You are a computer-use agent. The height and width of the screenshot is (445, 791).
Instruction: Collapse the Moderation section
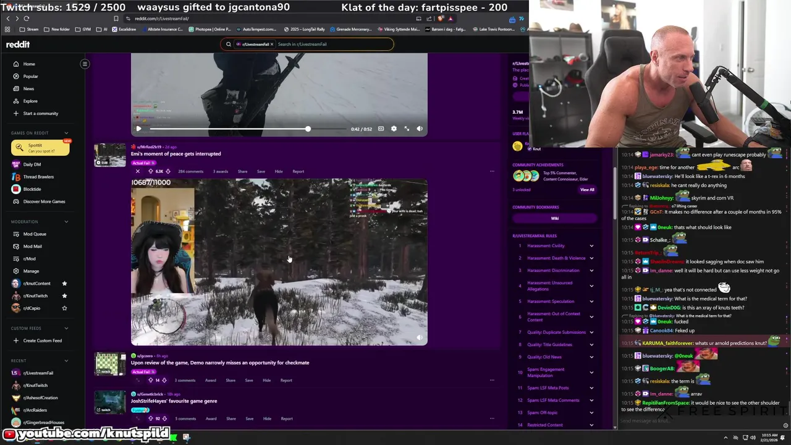click(66, 222)
